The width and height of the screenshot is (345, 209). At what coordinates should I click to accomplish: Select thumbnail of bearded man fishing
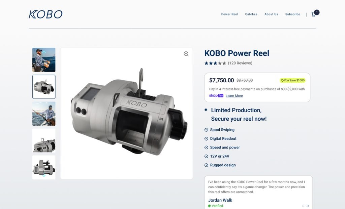(x=44, y=60)
